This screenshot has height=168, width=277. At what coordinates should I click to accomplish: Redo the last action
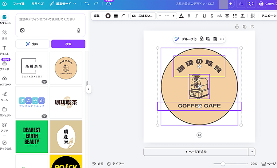point(96,4)
